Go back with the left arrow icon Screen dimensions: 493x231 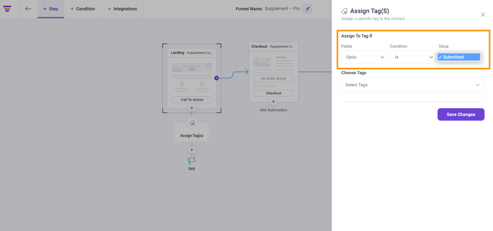(28, 9)
